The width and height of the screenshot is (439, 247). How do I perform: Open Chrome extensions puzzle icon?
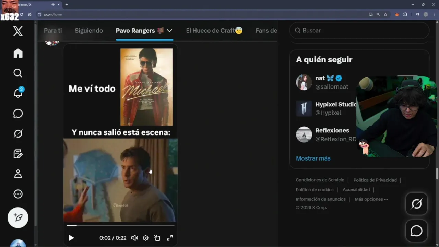[405, 14]
